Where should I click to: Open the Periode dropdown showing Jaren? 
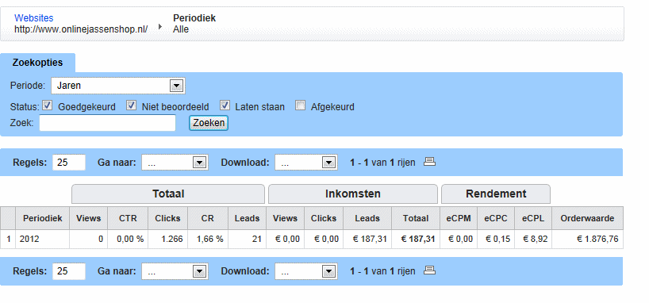point(118,86)
